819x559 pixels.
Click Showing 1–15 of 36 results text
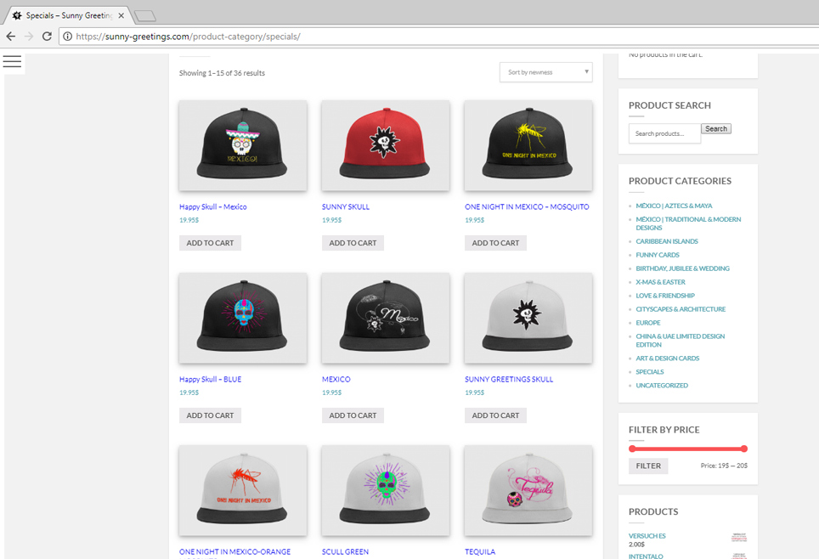[222, 73]
